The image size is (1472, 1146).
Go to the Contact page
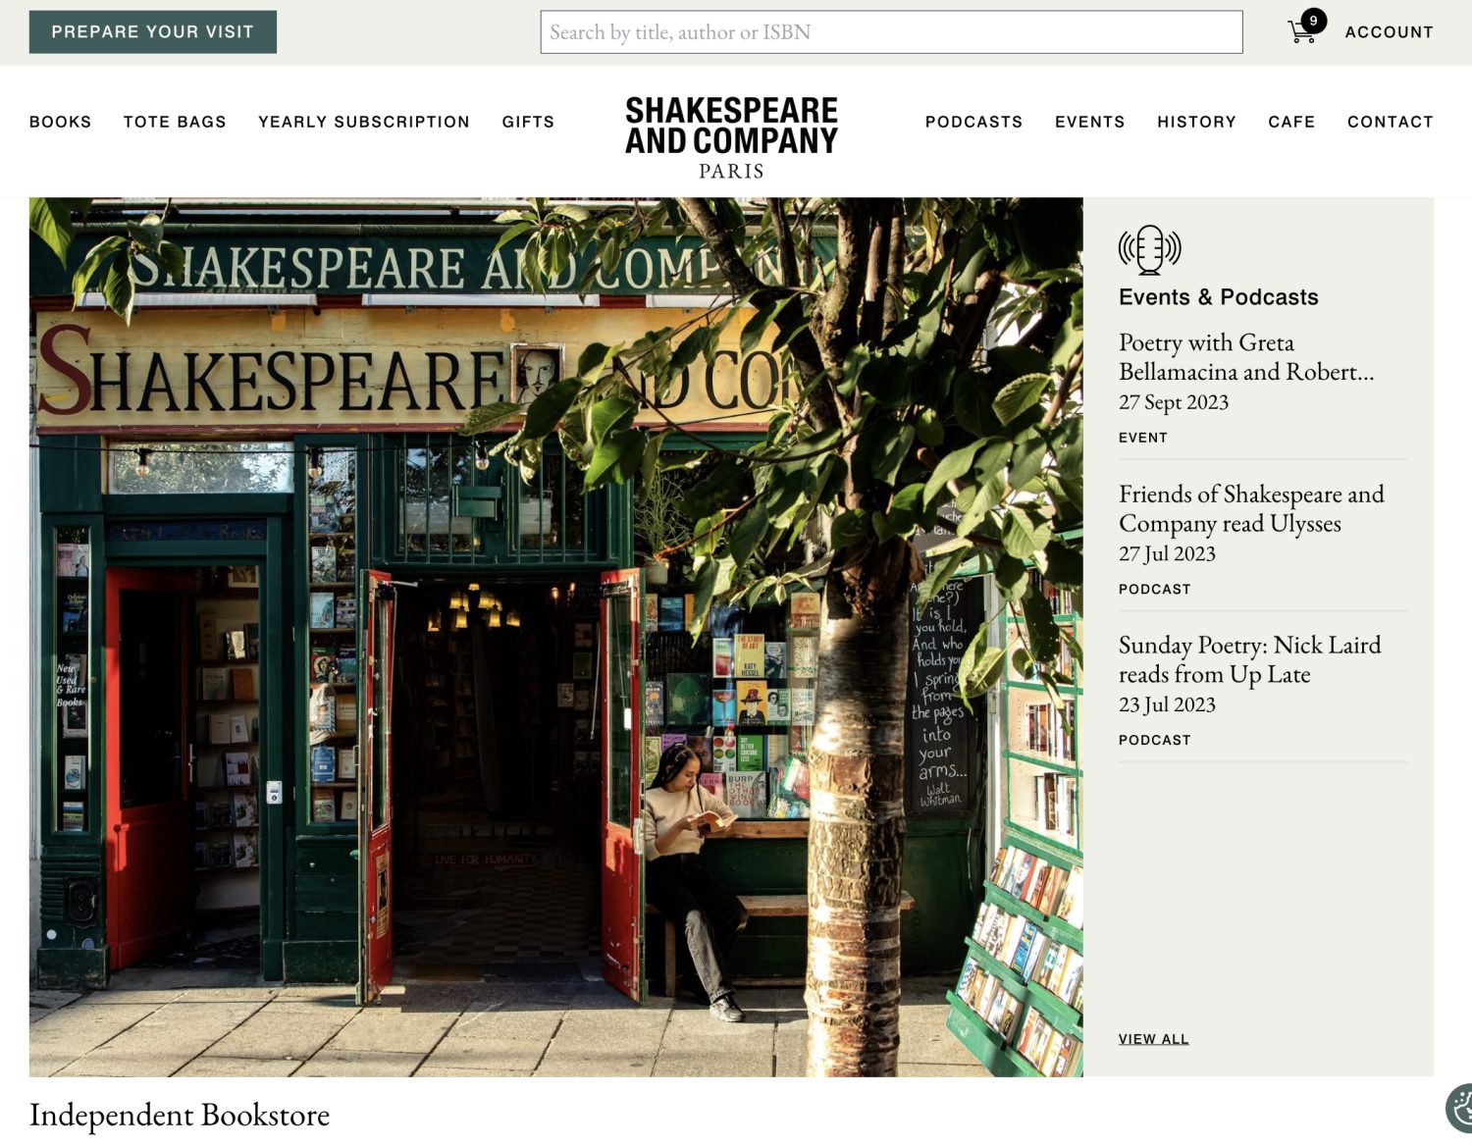tap(1390, 122)
